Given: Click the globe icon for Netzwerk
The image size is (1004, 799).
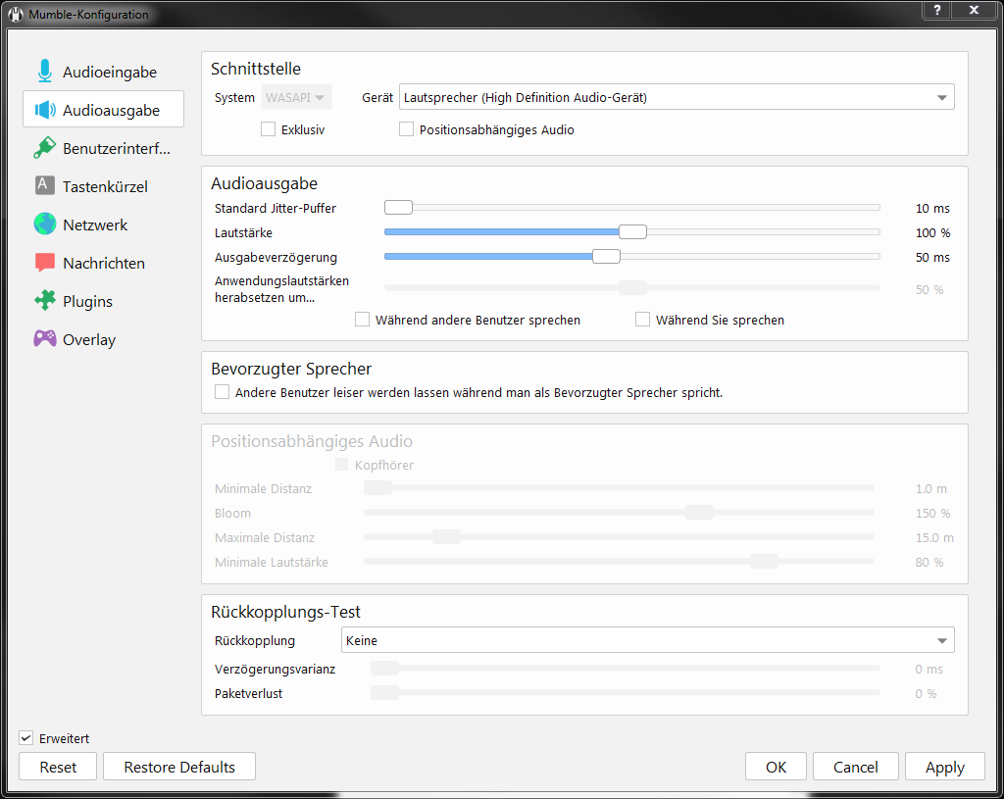Looking at the screenshot, I should (45, 225).
